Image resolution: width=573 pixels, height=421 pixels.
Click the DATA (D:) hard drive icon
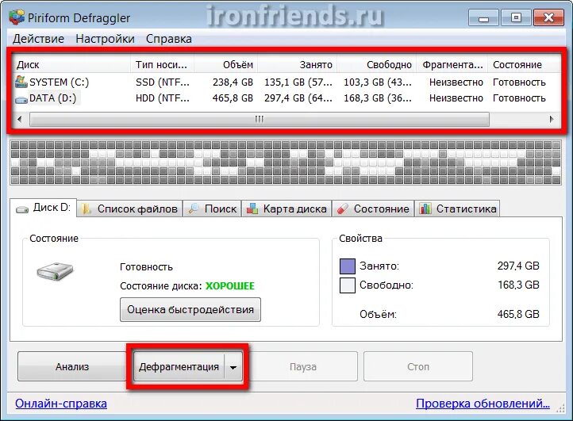pyautogui.click(x=21, y=99)
